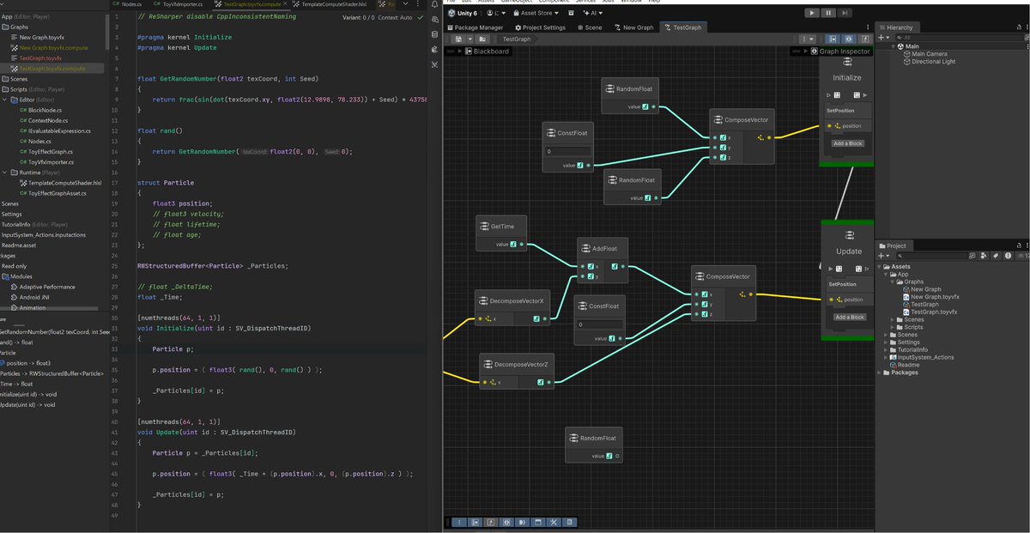
Task: Click the lower ConstFloat node's value field
Action: 600,324
